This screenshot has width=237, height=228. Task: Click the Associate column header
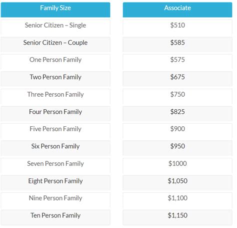click(x=177, y=10)
